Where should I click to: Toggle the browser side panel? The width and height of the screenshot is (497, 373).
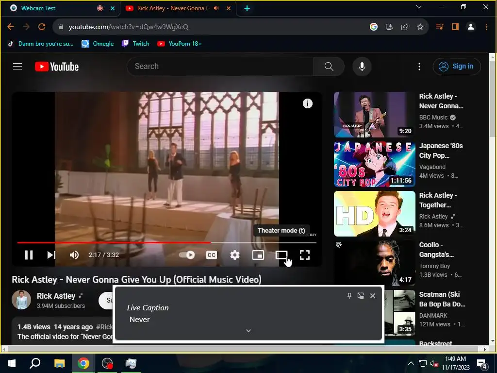coord(455,27)
